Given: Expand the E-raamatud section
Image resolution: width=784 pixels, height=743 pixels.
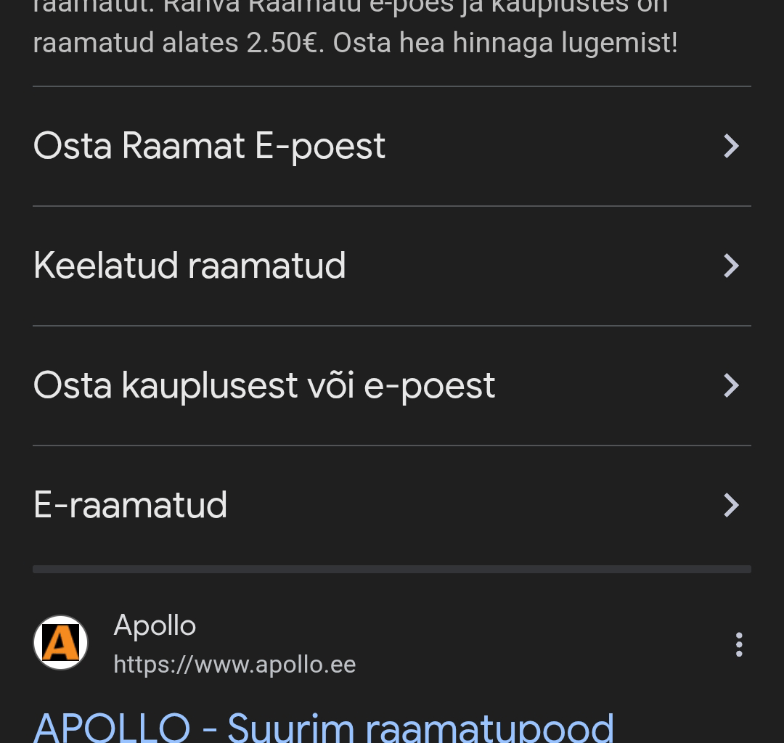Looking at the screenshot, I should [131, 505].
